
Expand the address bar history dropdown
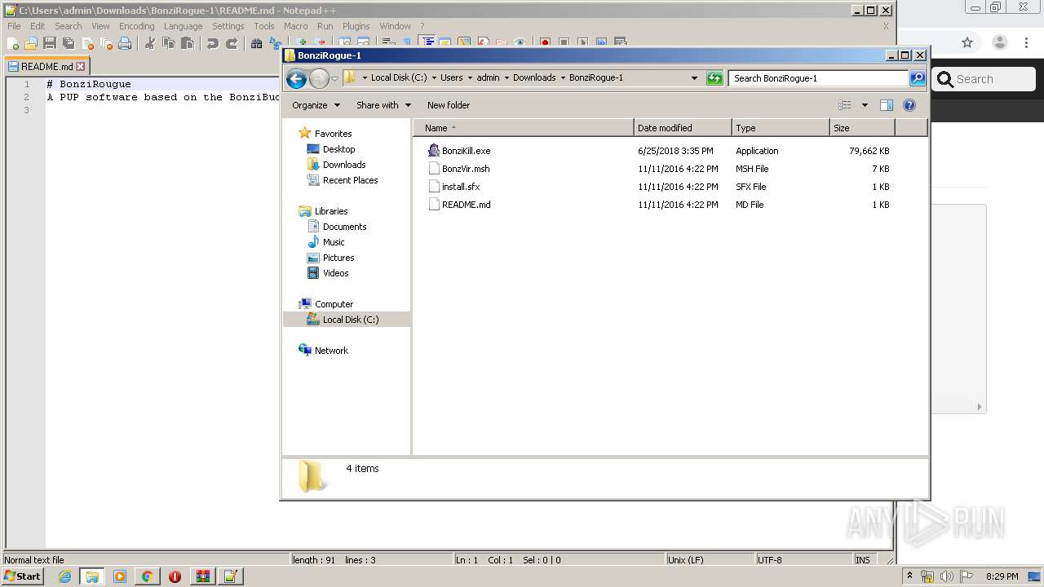(x=694, y=78)
